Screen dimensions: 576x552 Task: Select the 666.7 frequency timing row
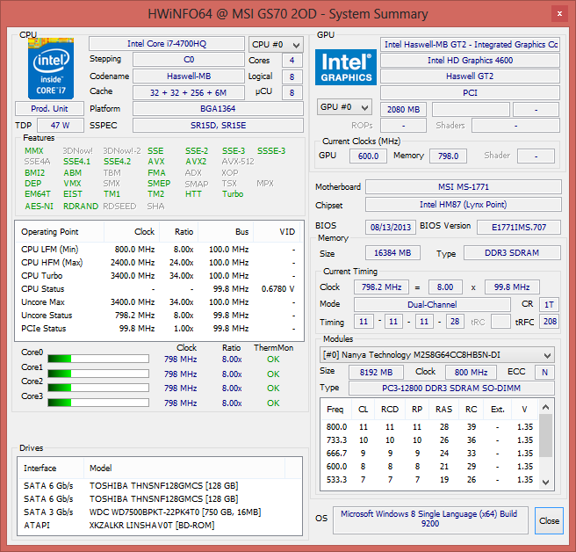click(x=429, y=454)
